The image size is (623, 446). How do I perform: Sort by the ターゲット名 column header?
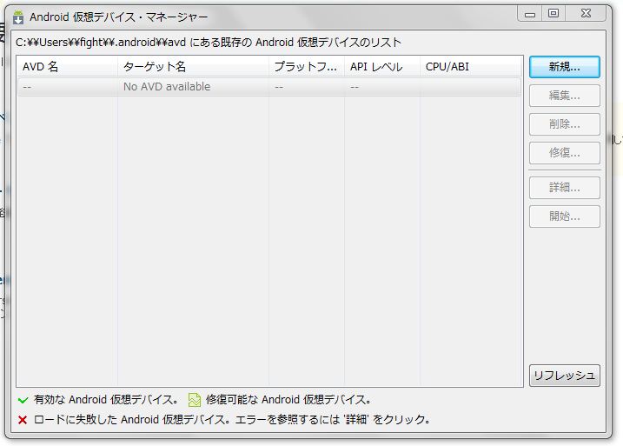(193, 66)
